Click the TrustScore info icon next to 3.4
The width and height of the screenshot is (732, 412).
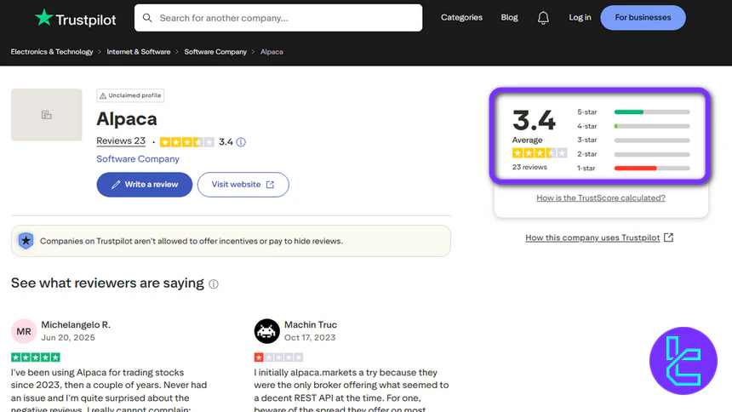pyautogui.click(x=241, y=142)
